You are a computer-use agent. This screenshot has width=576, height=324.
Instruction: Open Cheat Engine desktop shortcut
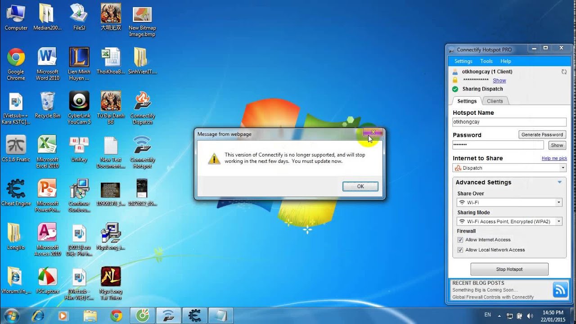[16, 192]
